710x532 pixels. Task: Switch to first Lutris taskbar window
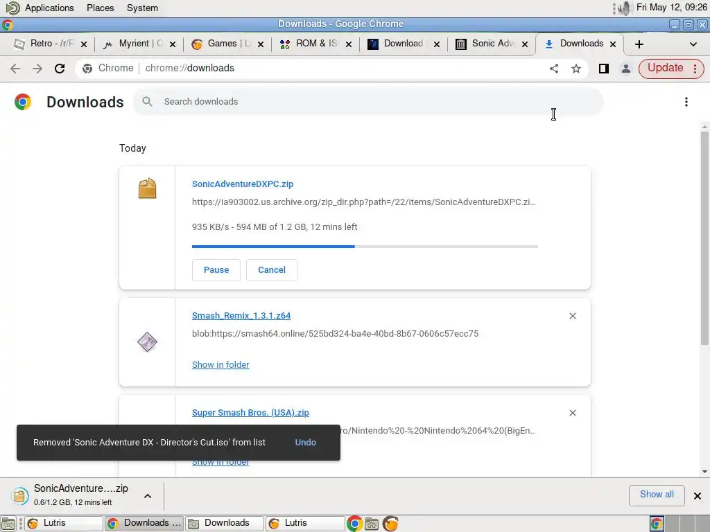[63, 524]
